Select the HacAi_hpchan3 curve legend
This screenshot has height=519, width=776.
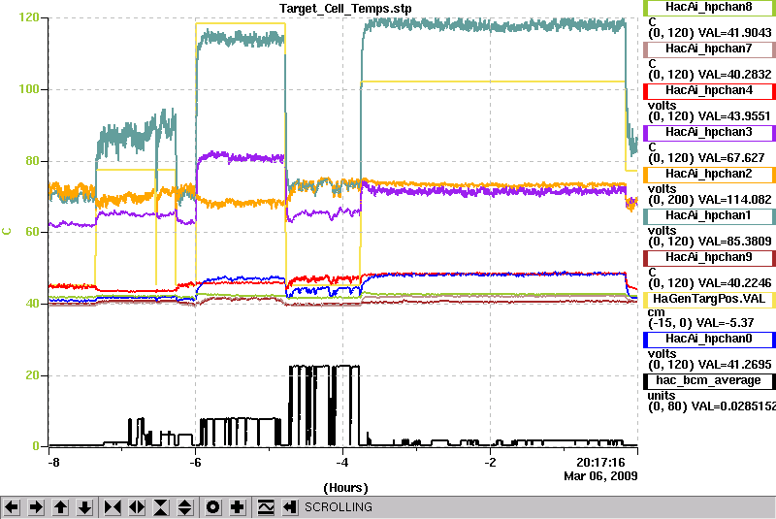(x=709, y=133)
